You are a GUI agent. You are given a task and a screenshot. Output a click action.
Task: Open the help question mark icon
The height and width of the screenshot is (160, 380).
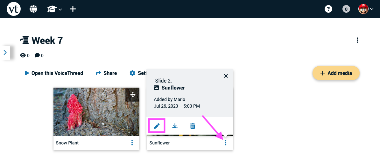coord(328,9)
